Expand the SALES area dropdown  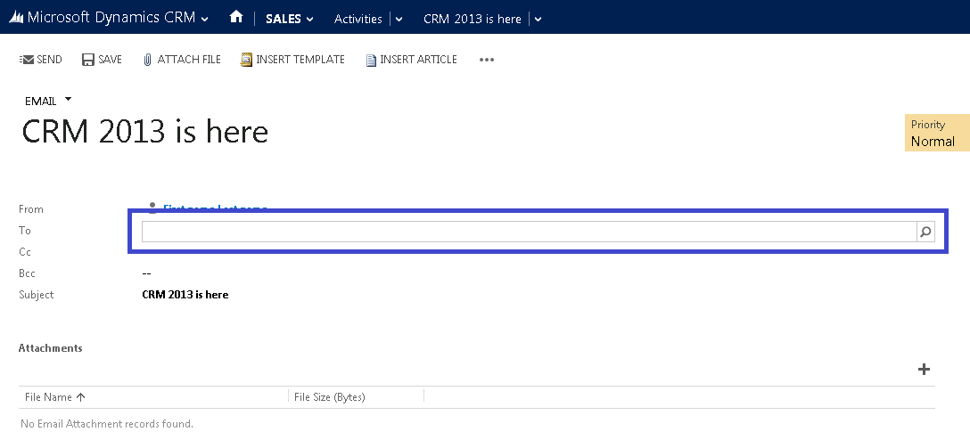click(x=309, y=19)
